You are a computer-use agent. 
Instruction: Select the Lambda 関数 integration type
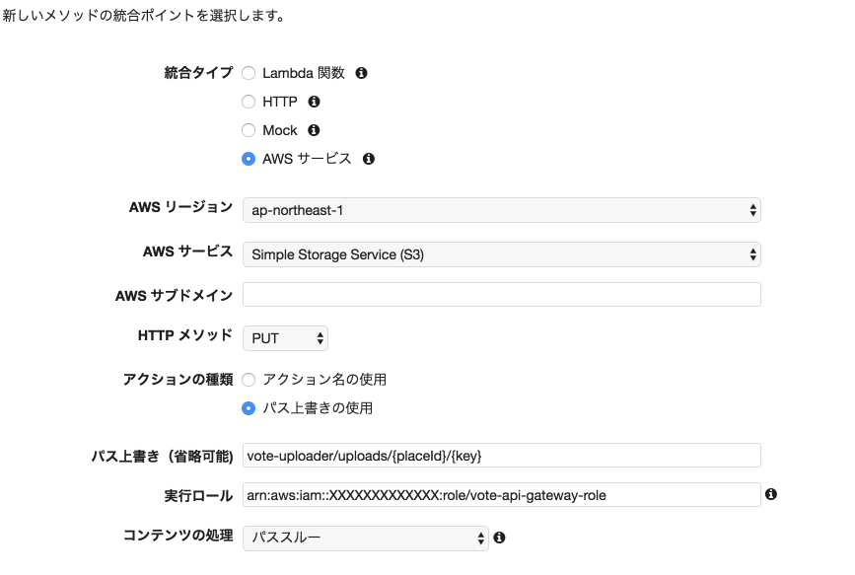coord(249,73)
